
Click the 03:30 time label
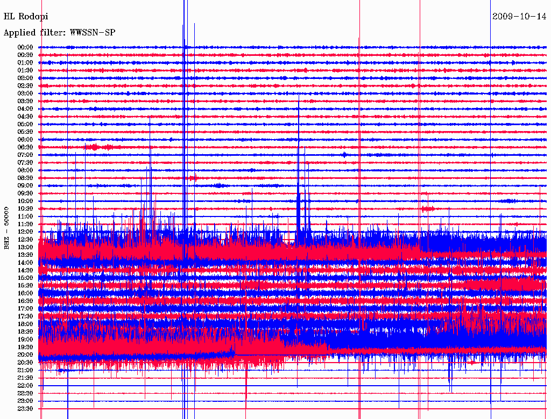coord(25,101)
